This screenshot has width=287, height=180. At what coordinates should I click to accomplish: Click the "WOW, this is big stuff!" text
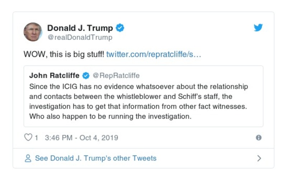pos(64,55)
